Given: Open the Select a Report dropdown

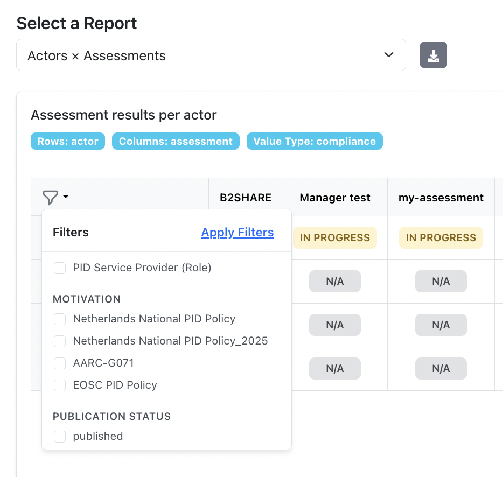Looking at the screenshot, I should (211, 55).
